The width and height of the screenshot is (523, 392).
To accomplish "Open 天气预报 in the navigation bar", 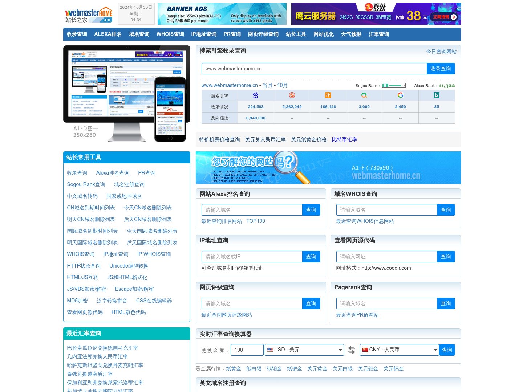I will [x=351, y=34].
